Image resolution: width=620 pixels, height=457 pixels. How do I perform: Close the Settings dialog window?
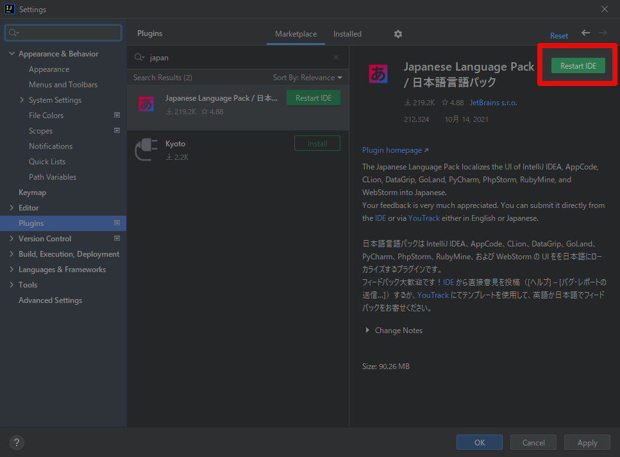[x=605, y=9]
